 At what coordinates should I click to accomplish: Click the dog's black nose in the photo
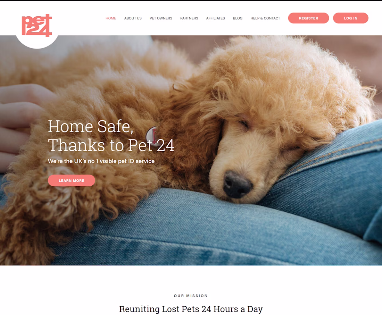pos(237,184)
